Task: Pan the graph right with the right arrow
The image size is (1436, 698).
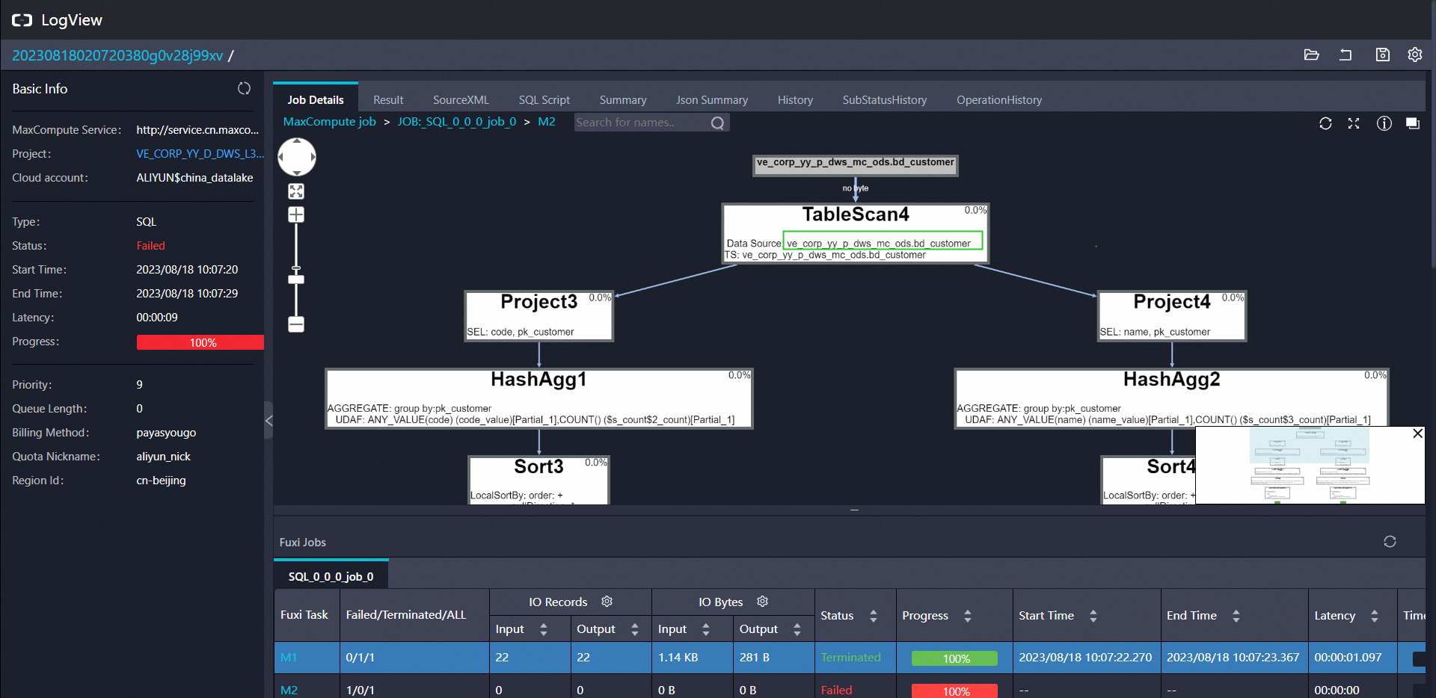Action: [313, 157]
